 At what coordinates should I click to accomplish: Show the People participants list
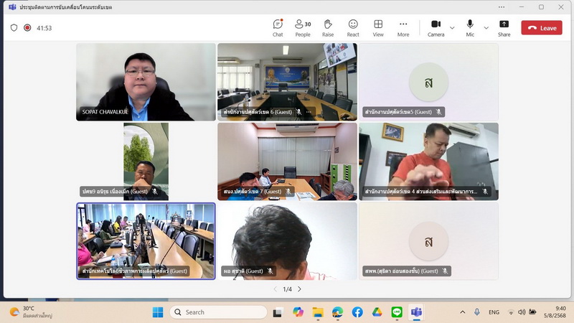point(303,27)
